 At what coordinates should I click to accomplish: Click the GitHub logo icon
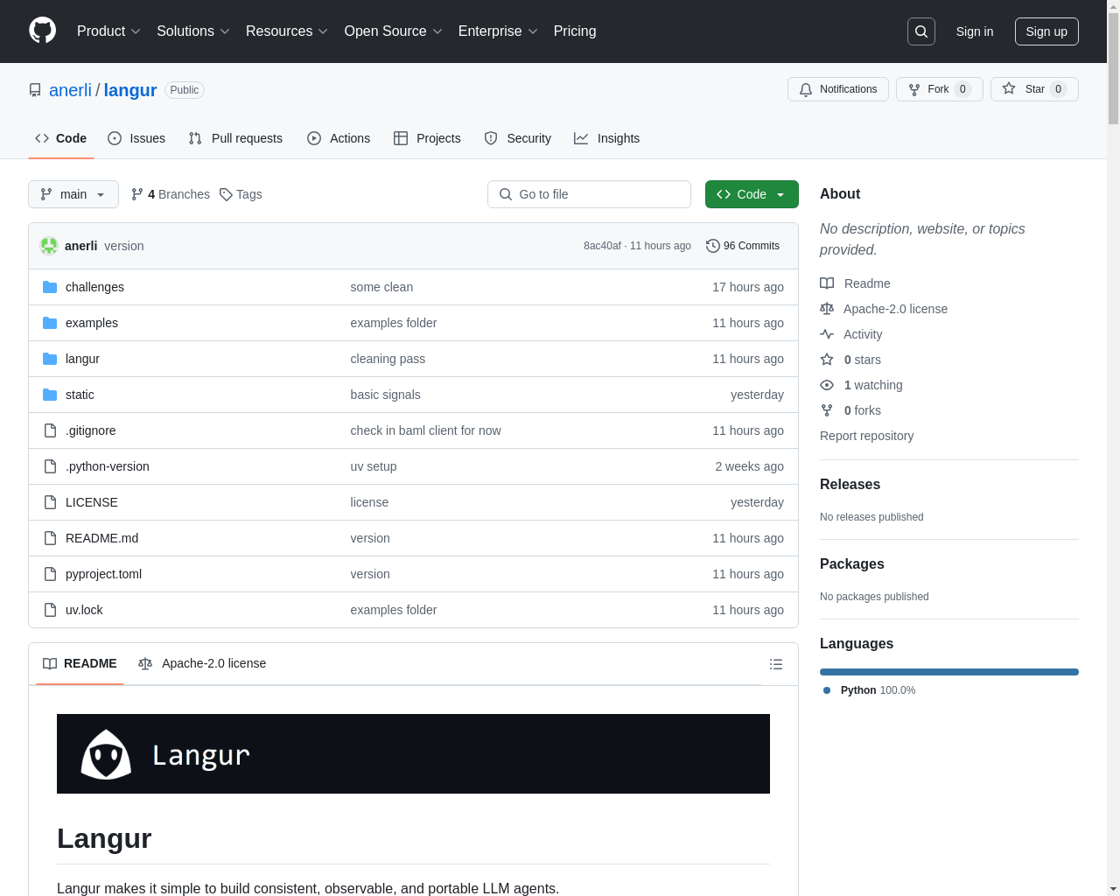(x=43, y=31)
